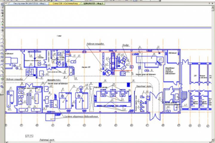Click the 'Система оборотного водоснабжения' label
The height and width of the screenshot is (143, 215).
point(81,116)
